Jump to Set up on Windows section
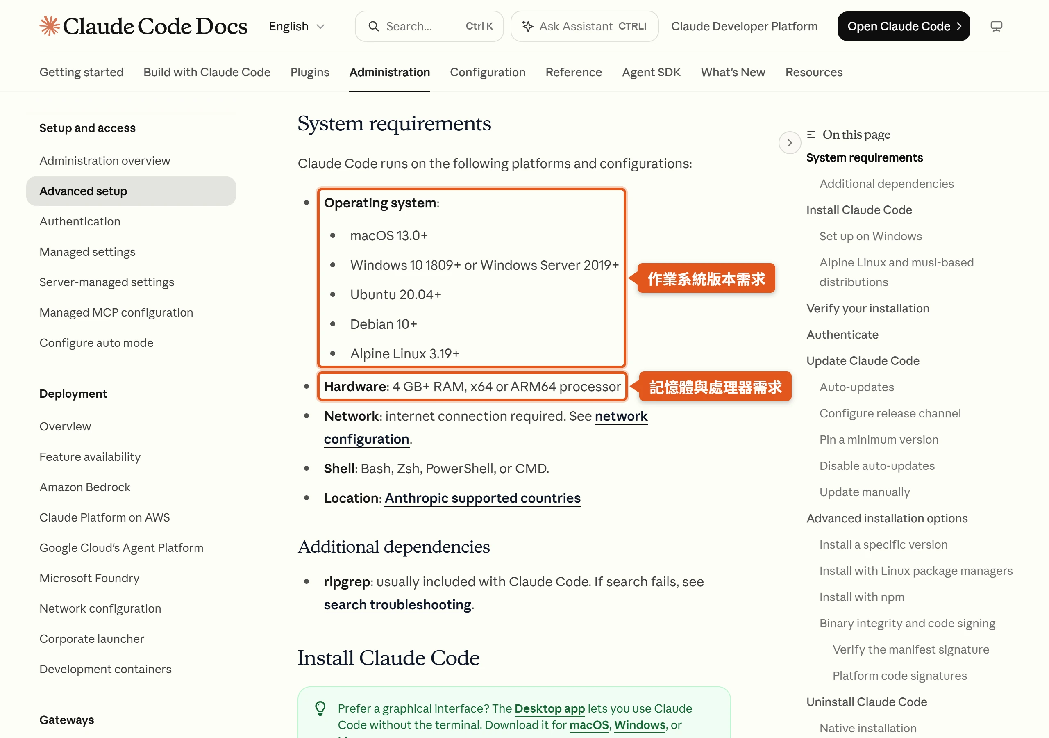1049x738 pixels. click(870, 237)
